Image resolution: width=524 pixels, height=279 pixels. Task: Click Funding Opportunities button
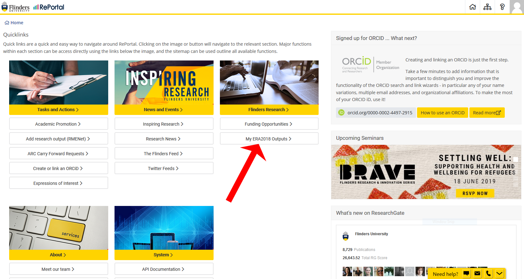(269, 124)
